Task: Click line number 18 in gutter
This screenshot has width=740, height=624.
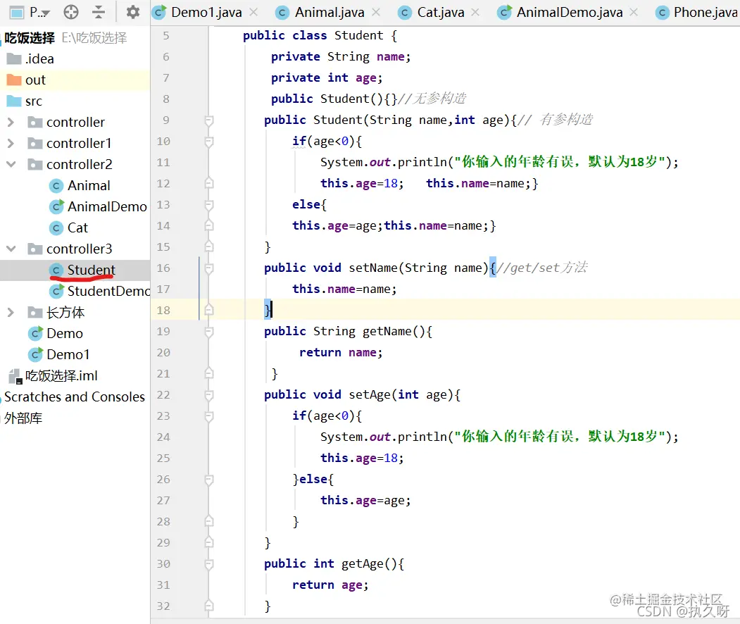Action: (163, 310)
